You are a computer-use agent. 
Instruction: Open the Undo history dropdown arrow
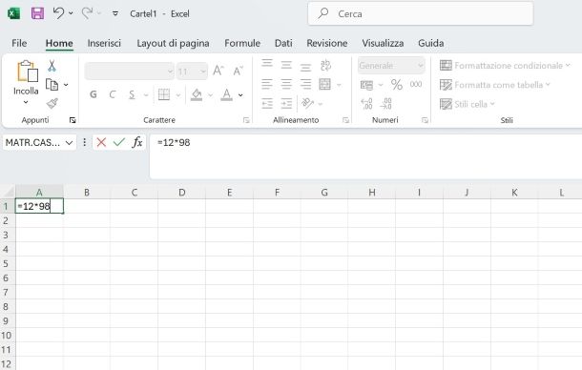(x=71, y=13)
